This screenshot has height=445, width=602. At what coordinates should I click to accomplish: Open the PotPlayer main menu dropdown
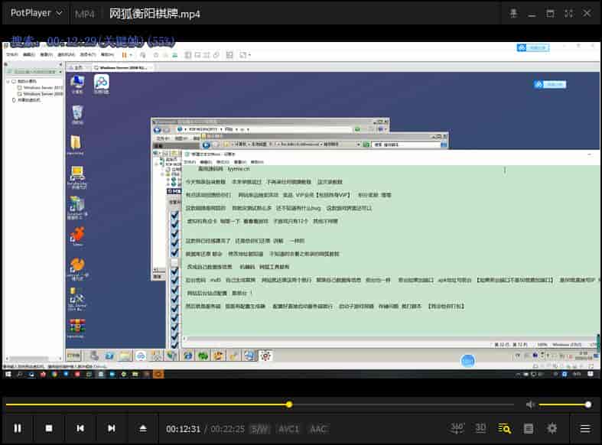(36, 13)
